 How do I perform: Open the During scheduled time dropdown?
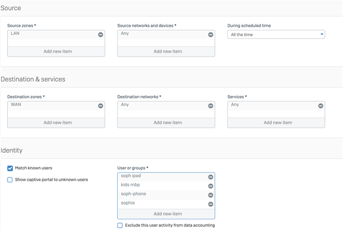click(276, 35)
